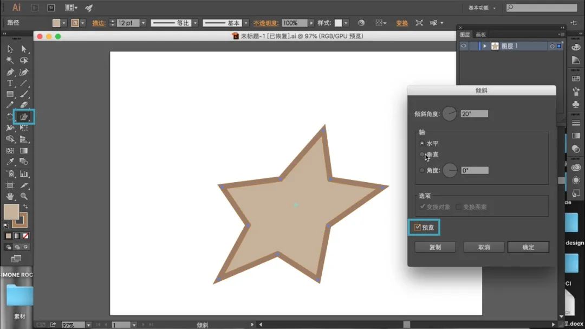Choose the Gradient tool

tap(24, 151)
